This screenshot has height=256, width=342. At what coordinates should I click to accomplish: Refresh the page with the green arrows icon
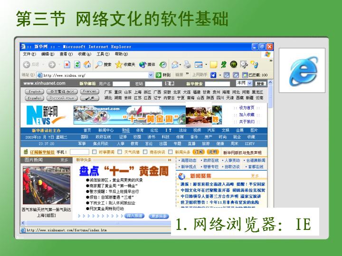tap(77, 64)
